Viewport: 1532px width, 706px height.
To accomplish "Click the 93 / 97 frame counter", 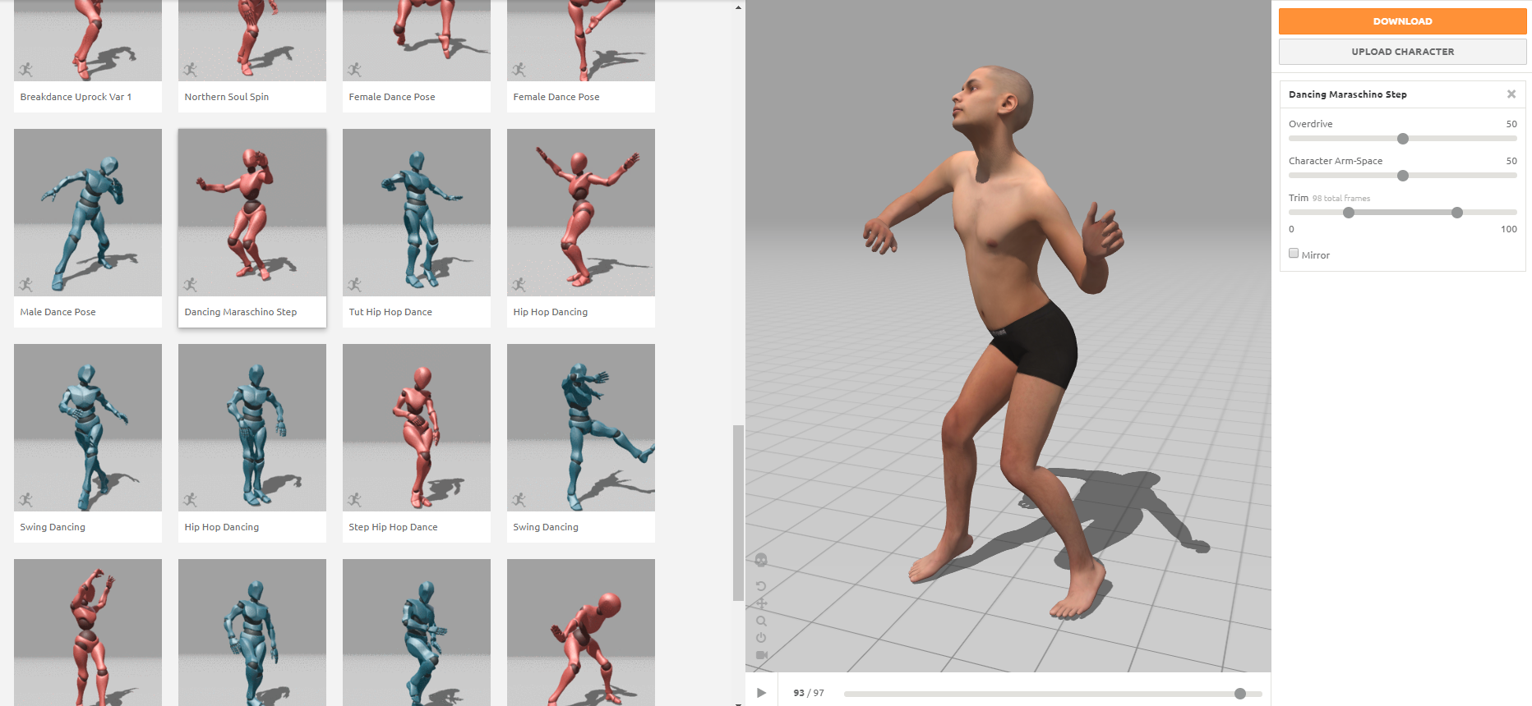I will pos(809,693).
